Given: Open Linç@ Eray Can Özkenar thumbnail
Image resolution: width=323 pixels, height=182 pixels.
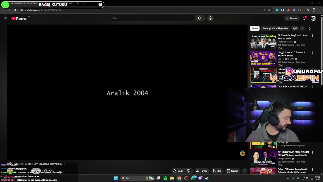Looking at the screenshot, I should 263,58.
